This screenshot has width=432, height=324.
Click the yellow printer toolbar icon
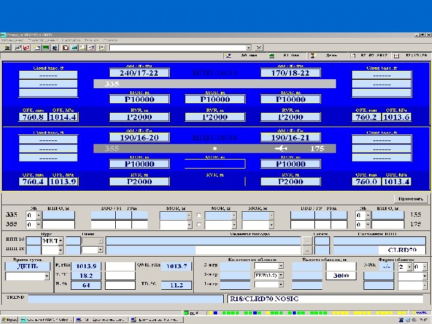(83, 47)
